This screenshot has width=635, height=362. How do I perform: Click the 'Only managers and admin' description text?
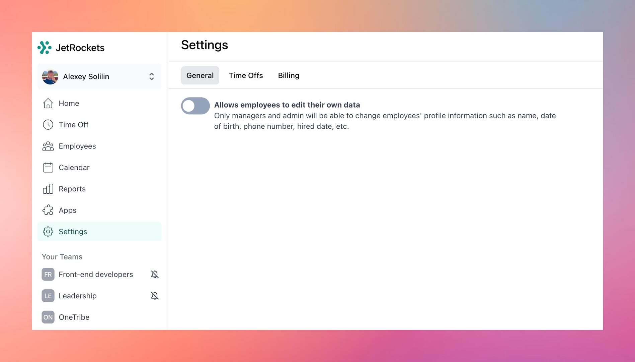coord(385,121)
